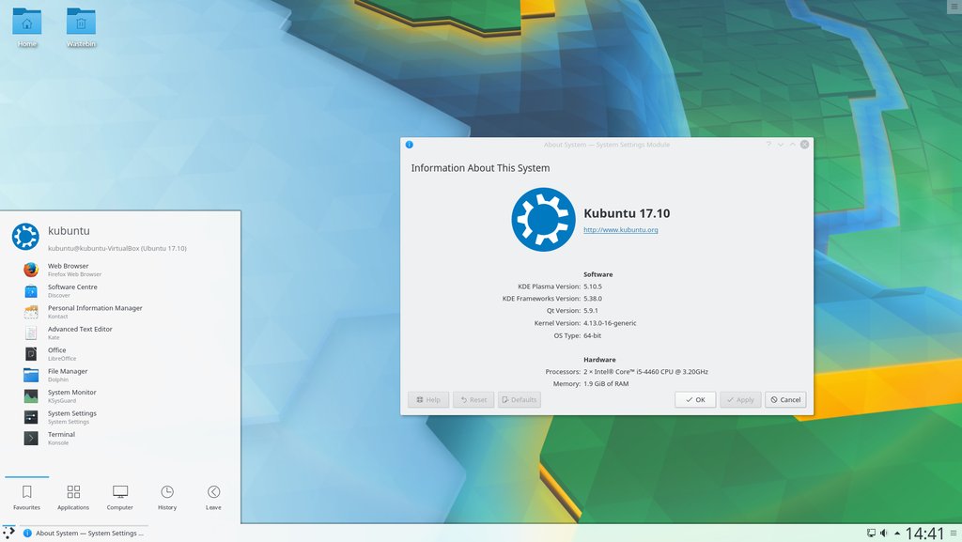Expand hidden system tray icons arrow
Screen dimensions: 962x542
coord(897,534)
